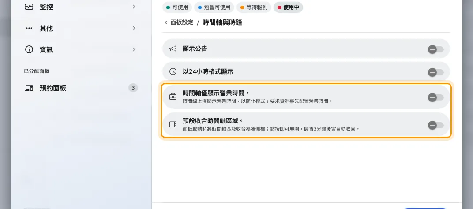Click the 顯示公告 label text
The width and height of the screenshot is (473, 209).
tap(195, 49)
